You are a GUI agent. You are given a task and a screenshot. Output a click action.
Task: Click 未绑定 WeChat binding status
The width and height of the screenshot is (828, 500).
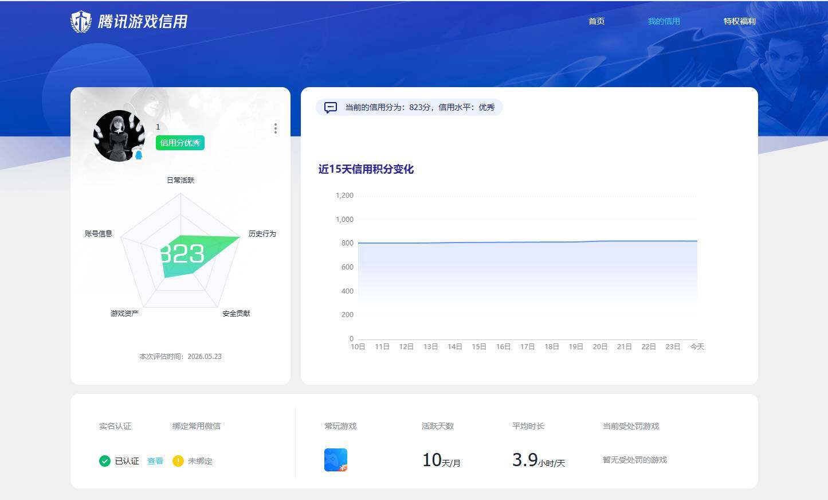tap(200, 461)
